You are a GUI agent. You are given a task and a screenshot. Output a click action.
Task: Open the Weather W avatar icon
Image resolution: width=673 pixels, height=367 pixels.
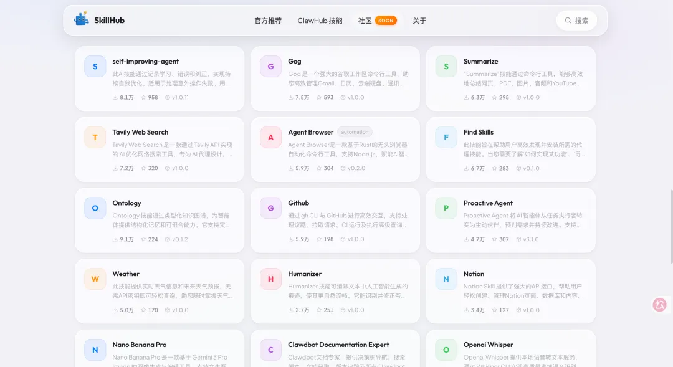tap(95, 279)
